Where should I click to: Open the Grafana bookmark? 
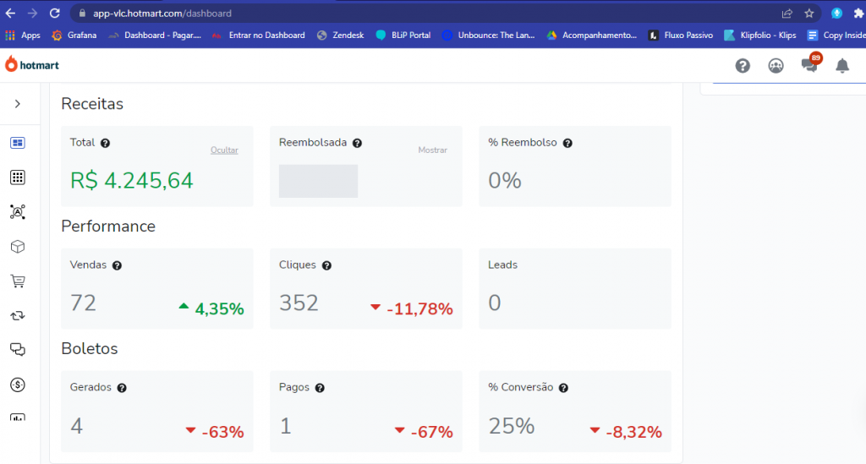pyautogui.click(x=74, y=35)
